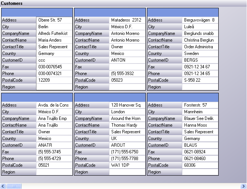
Task: Select the Country value 'UK'
Action: 127,139
